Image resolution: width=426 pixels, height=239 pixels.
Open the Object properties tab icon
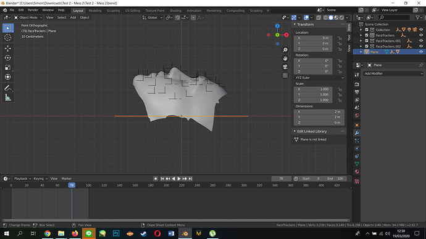pos(357,125)
